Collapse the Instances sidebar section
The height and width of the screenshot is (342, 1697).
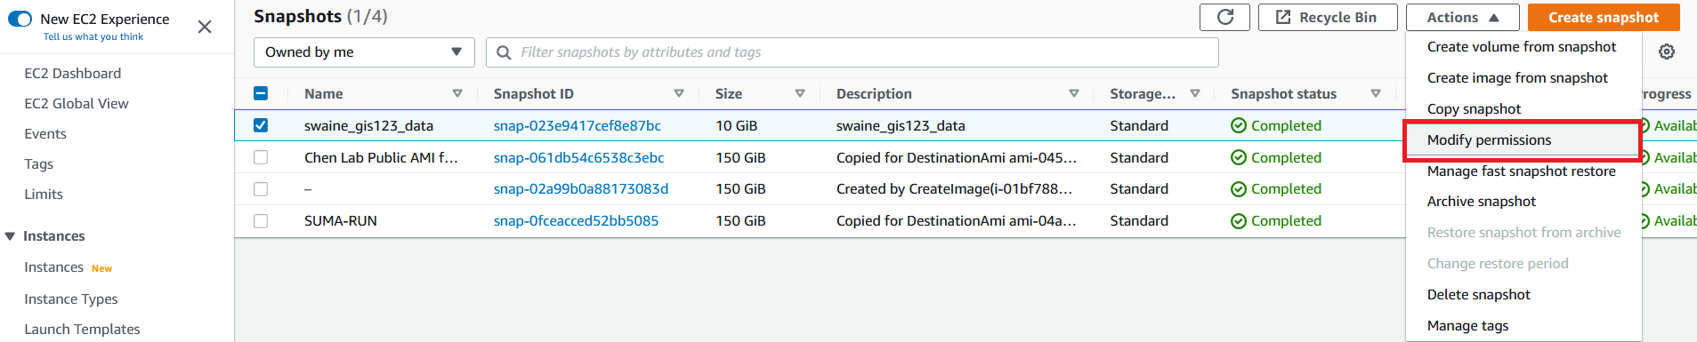coord(11,236)
